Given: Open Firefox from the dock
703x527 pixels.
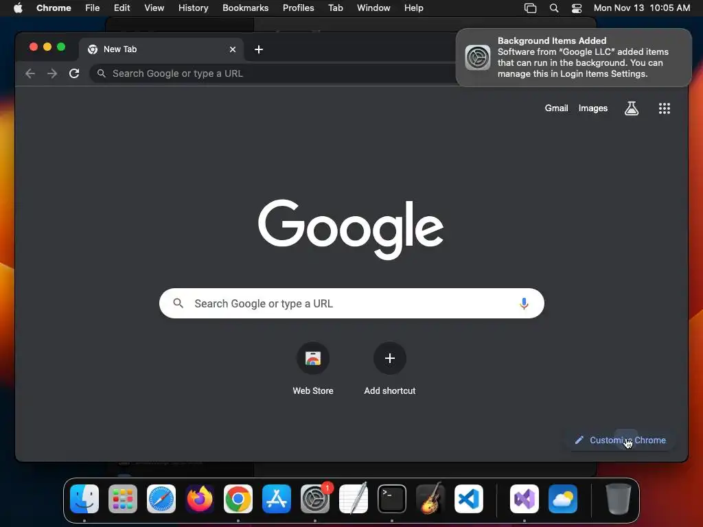Looking at the screenshot, I should pos(200,499).
